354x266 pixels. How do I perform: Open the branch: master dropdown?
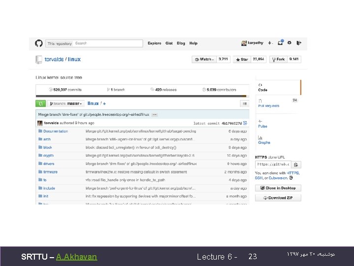tap(66, 103)
